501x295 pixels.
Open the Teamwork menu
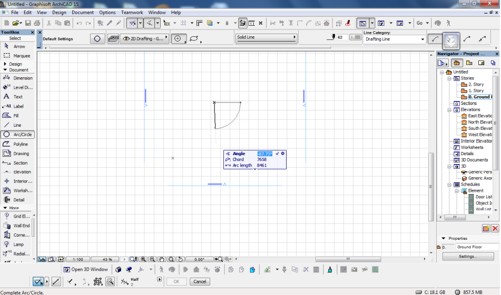click(132, 12)
